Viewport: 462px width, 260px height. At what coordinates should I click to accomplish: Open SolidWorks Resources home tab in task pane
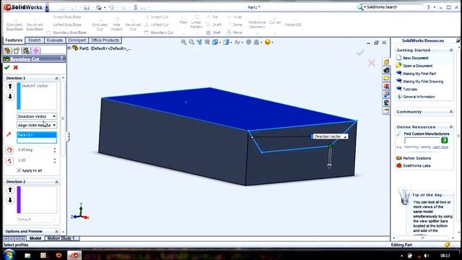coord(386,61)
